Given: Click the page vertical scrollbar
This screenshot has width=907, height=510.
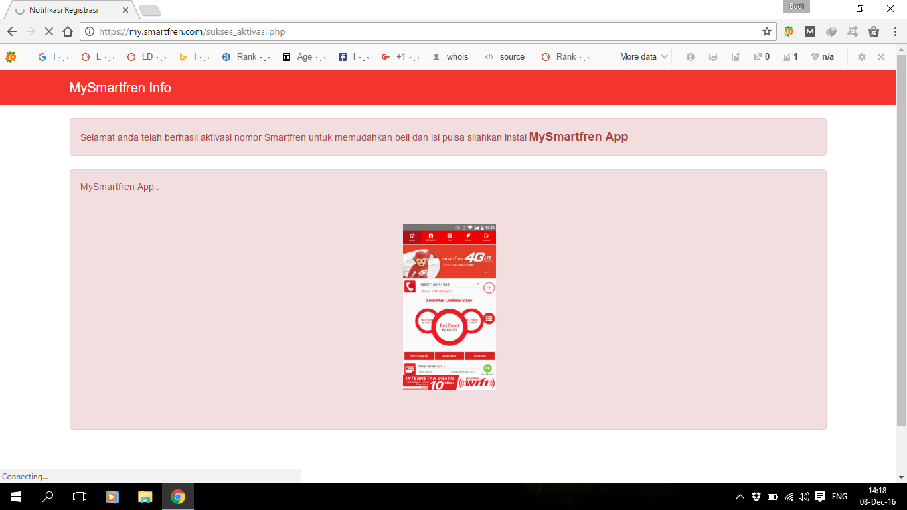Looking at the screenshot, I should click(901, 241).
